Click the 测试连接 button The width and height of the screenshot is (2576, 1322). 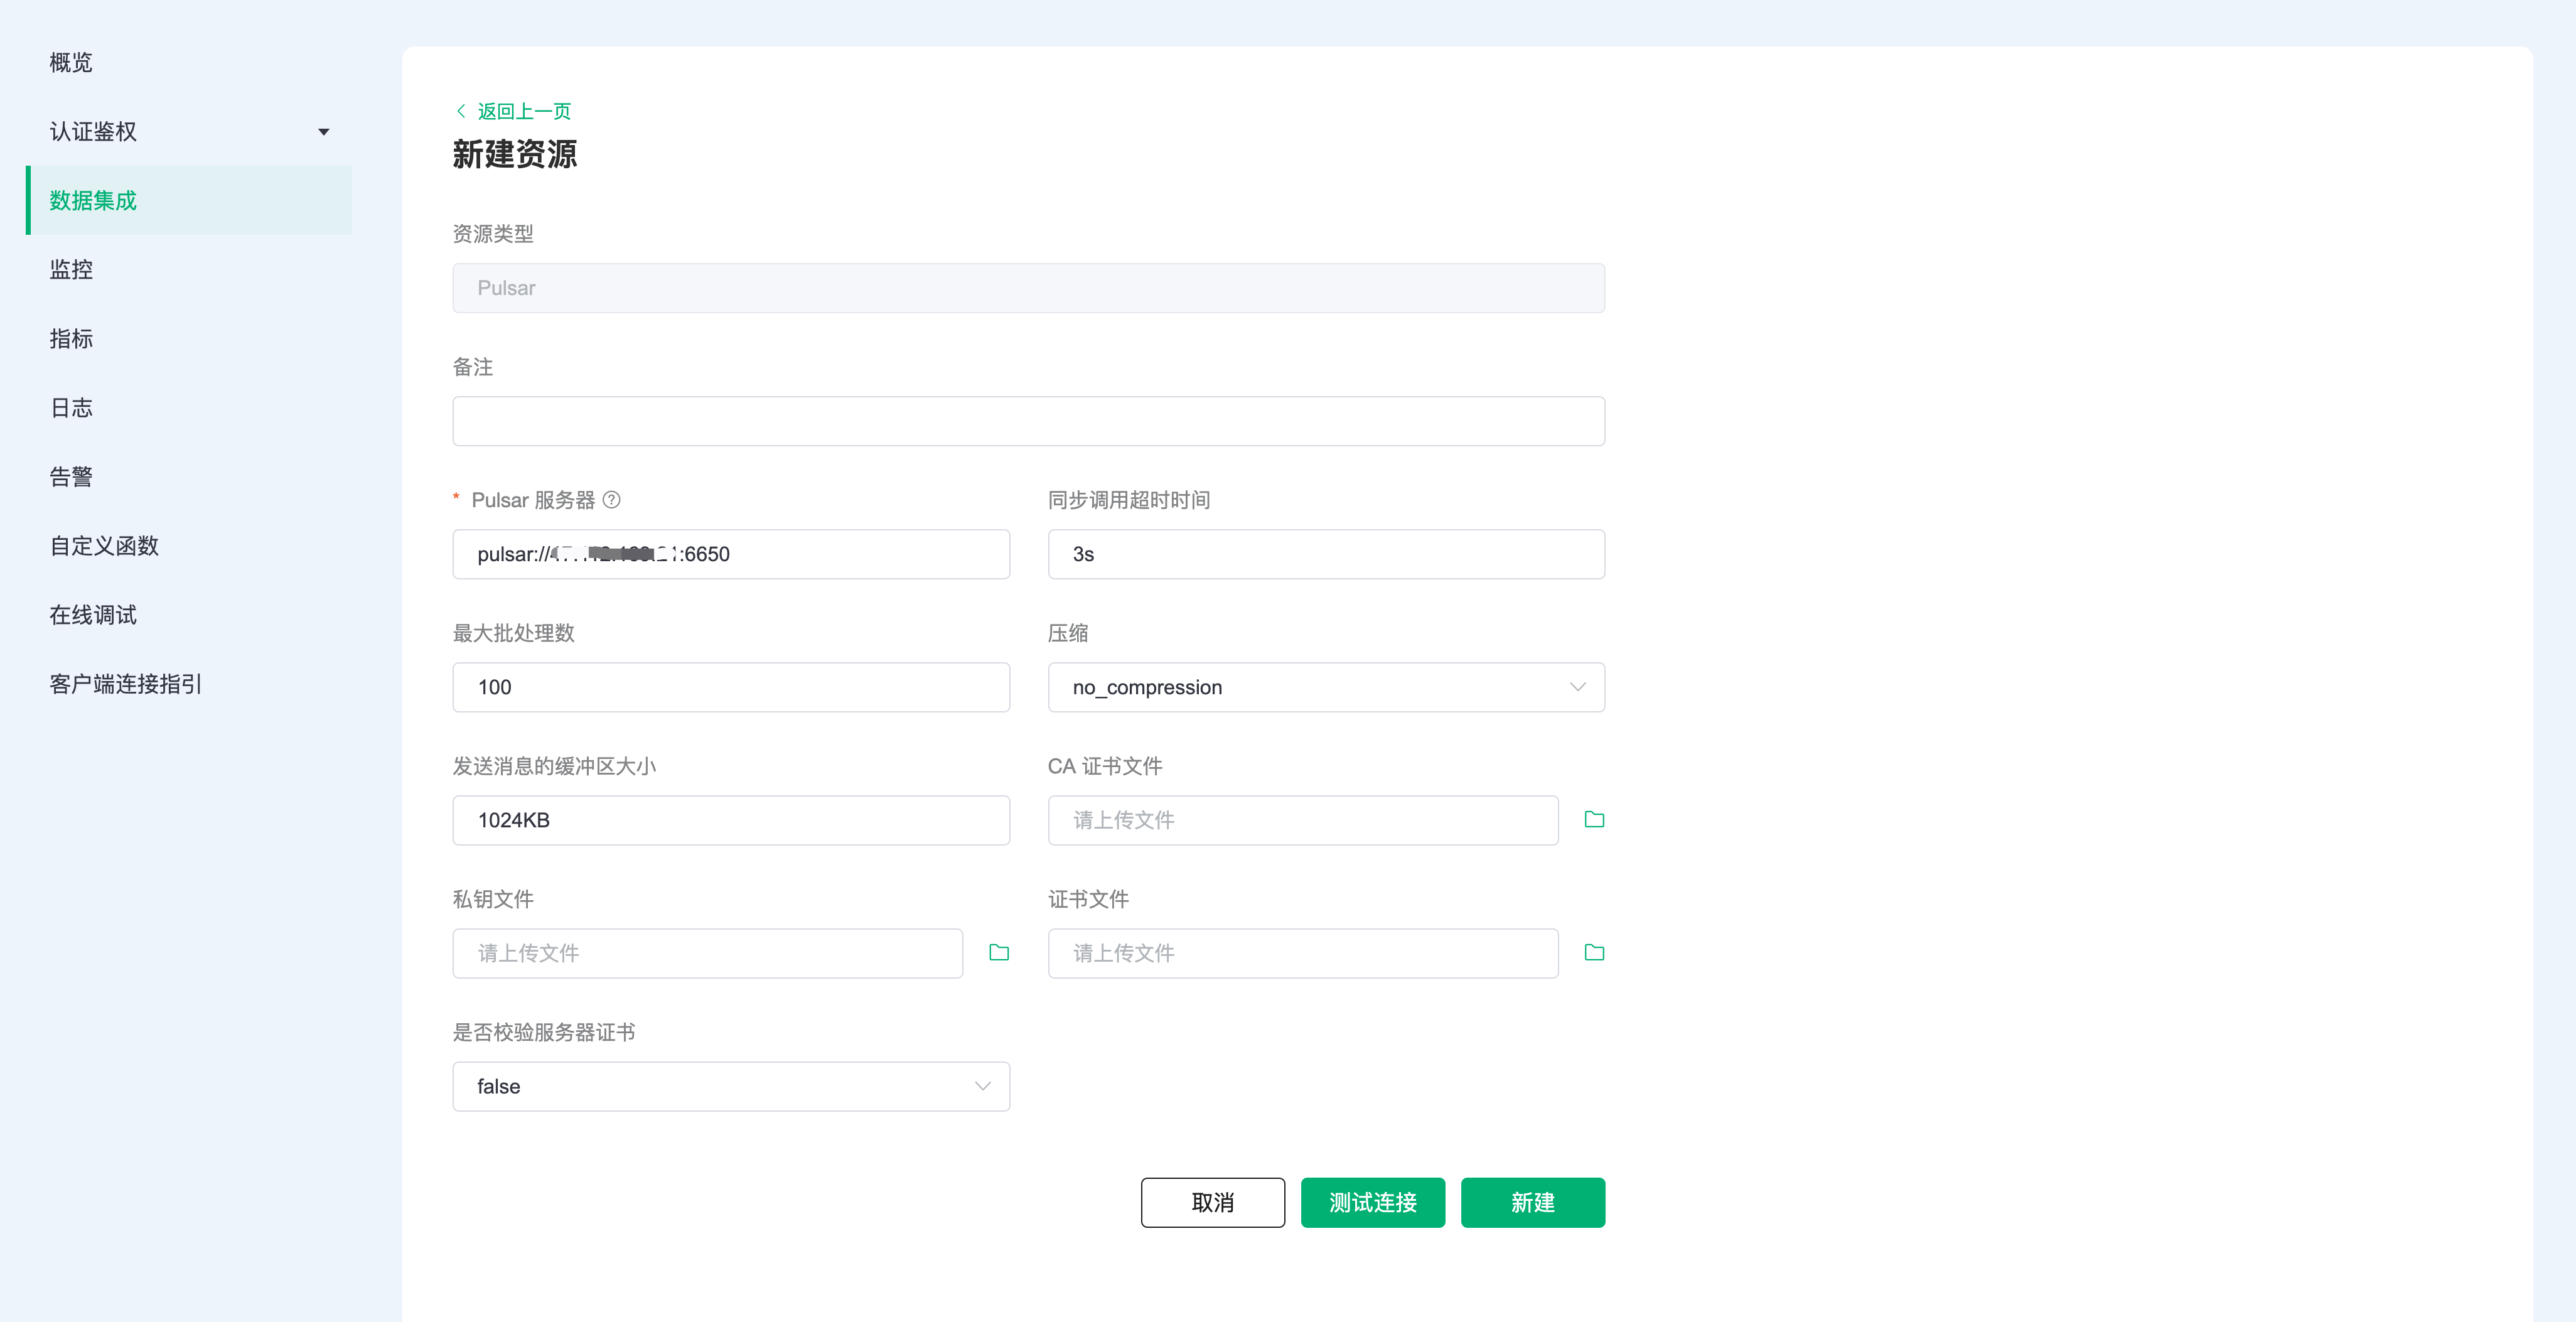[x=1372, y=1201]
